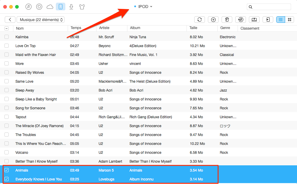Select the song Kalimba

(22, 37)
